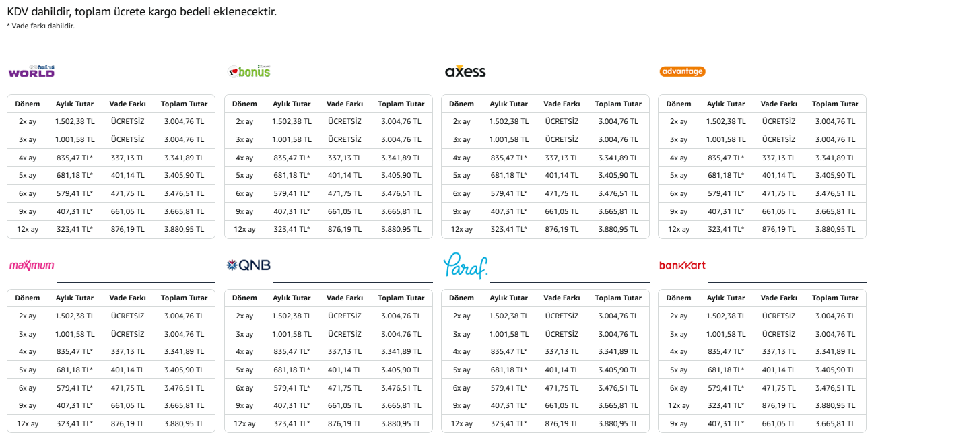Select '407,31 TL*' in Maximum table
Image resolution: width=977 pixels, height=441 pixels.
click(75, 406)
